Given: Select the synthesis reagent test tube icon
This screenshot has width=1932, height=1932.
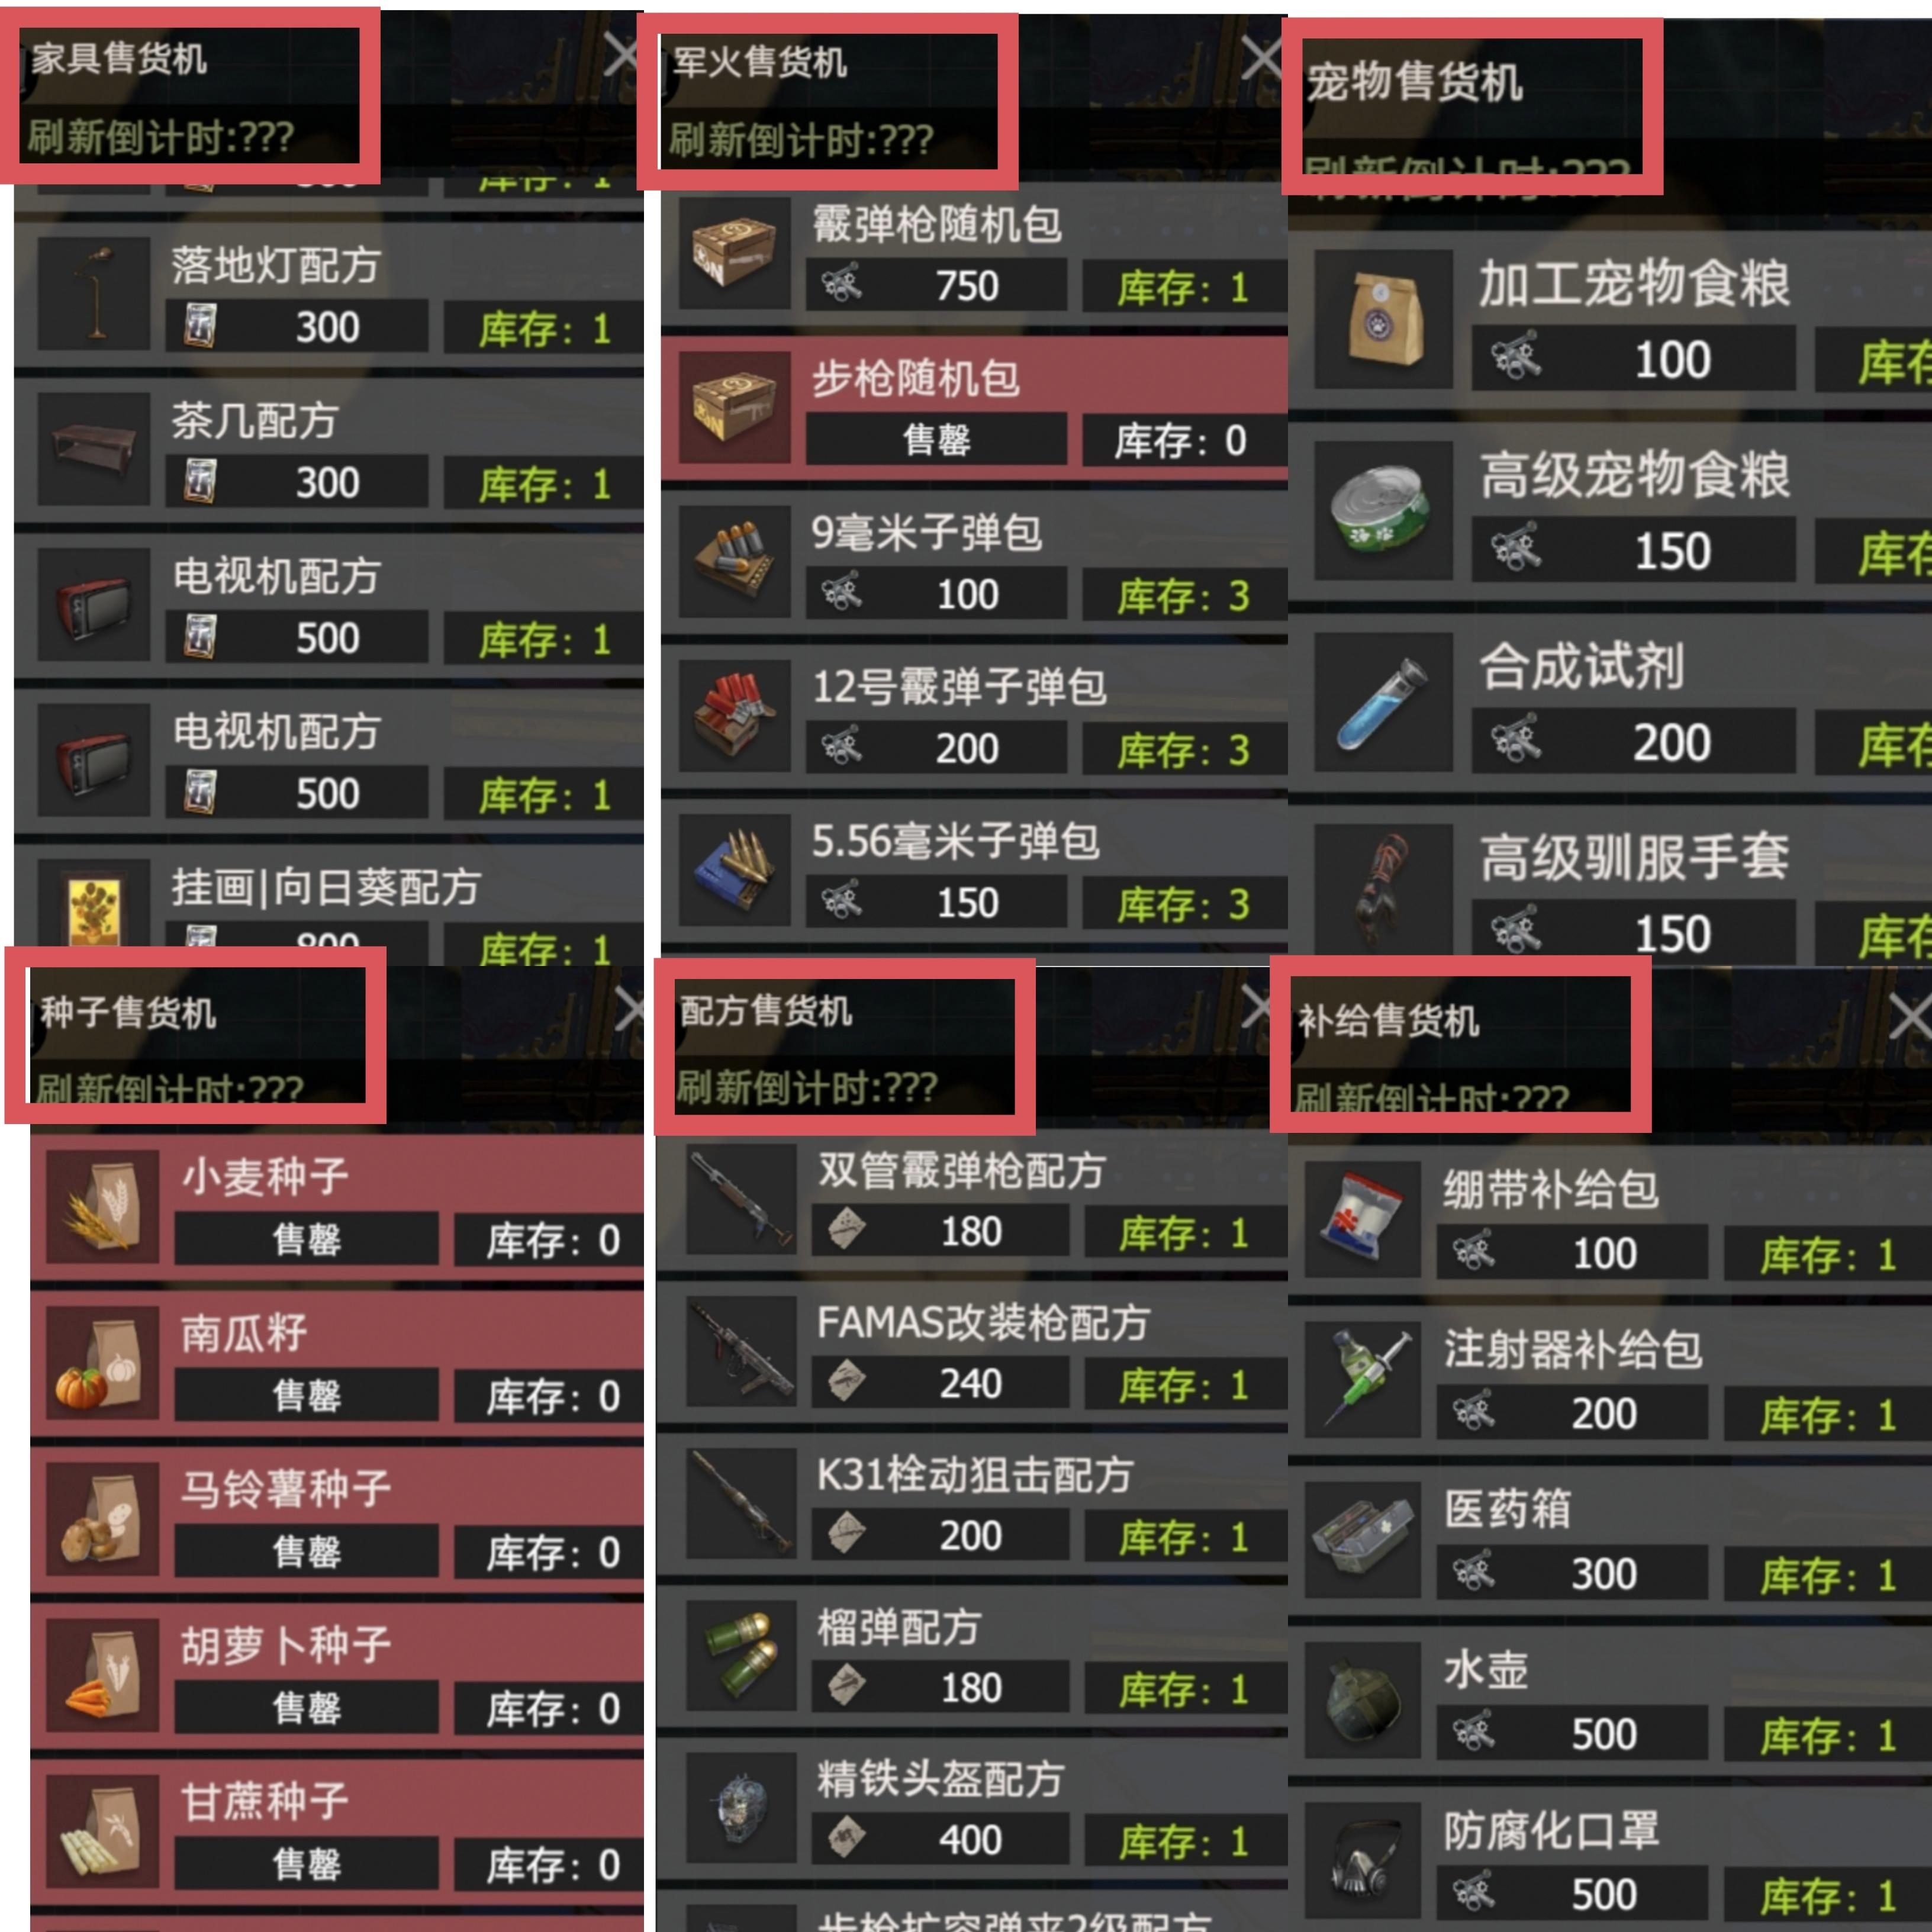Looking at the screenshot, I should [x=1383, y=702].
